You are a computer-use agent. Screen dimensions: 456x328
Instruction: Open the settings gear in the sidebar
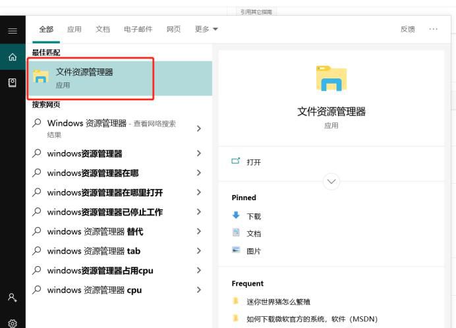click(13, 323)
